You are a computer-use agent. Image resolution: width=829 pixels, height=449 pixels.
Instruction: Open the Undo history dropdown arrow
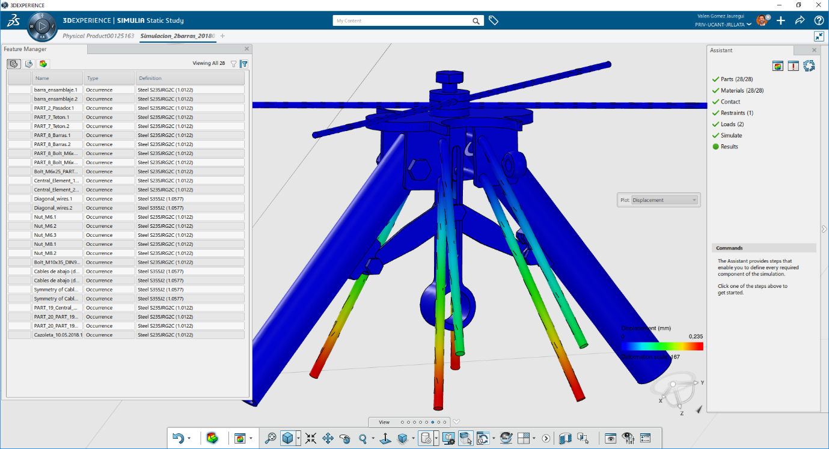point(189,439)
